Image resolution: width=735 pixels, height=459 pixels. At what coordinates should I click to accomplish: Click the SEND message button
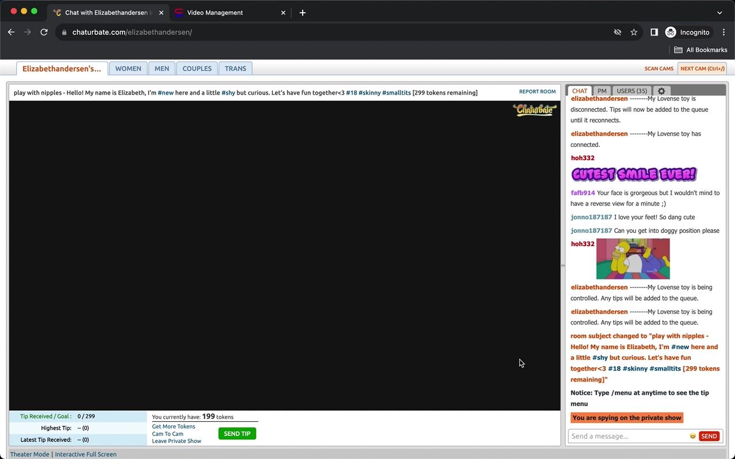(709, 436)
